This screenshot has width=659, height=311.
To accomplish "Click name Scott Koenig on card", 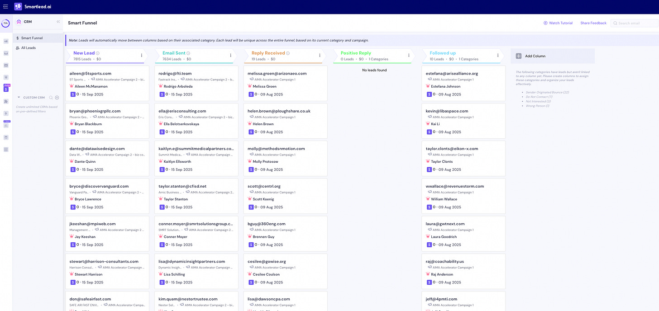I will [264, 199].
